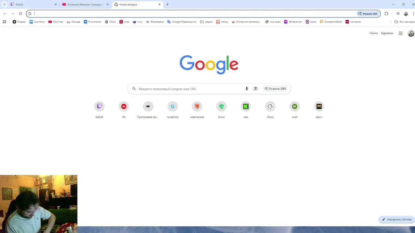This screenshot has width=415, height=233.
Task: Open the twitch shortcut tile
Action: (99, 110)
